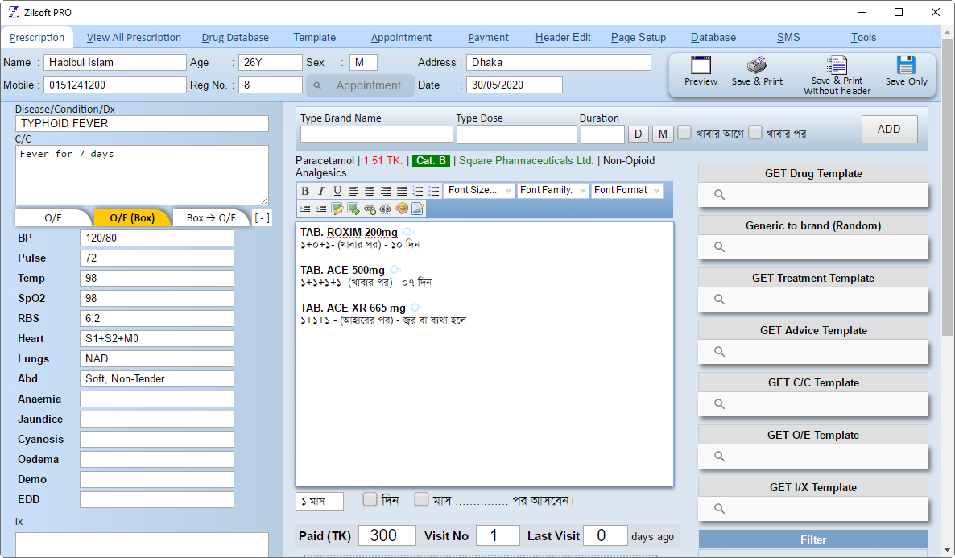This screenshot has width=955, height=558.
Task: Click Save Only floppy icon
Action: click(906, 65)
